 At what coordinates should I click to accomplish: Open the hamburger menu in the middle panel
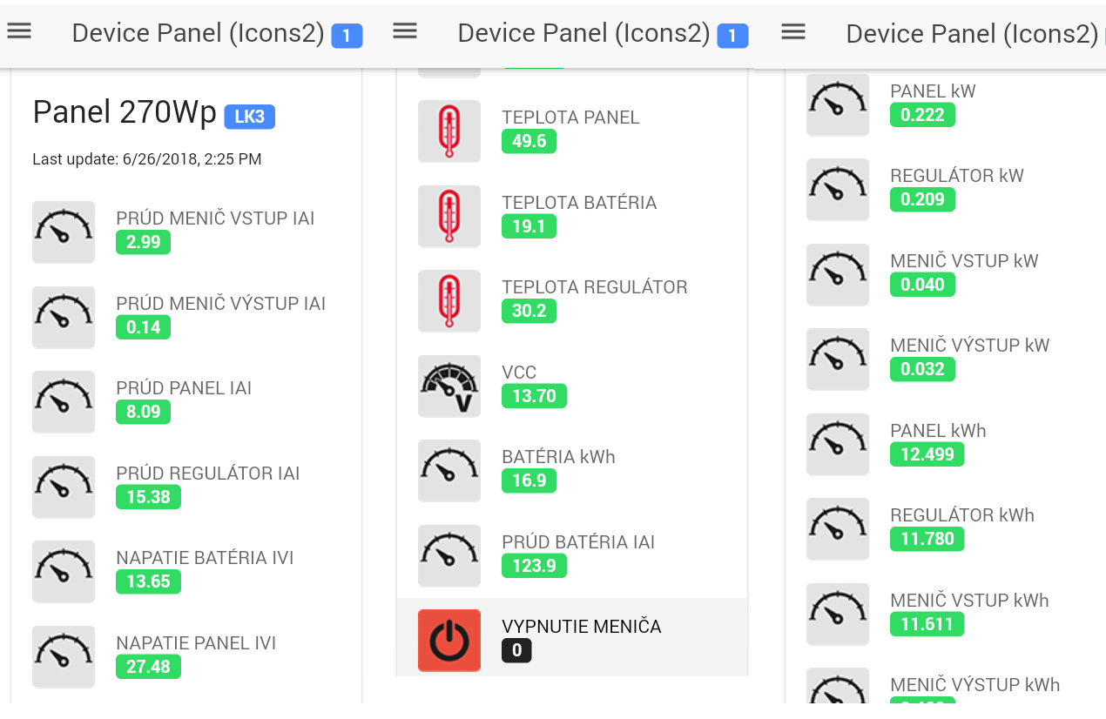pyautogui.click(x=405, y=31)
